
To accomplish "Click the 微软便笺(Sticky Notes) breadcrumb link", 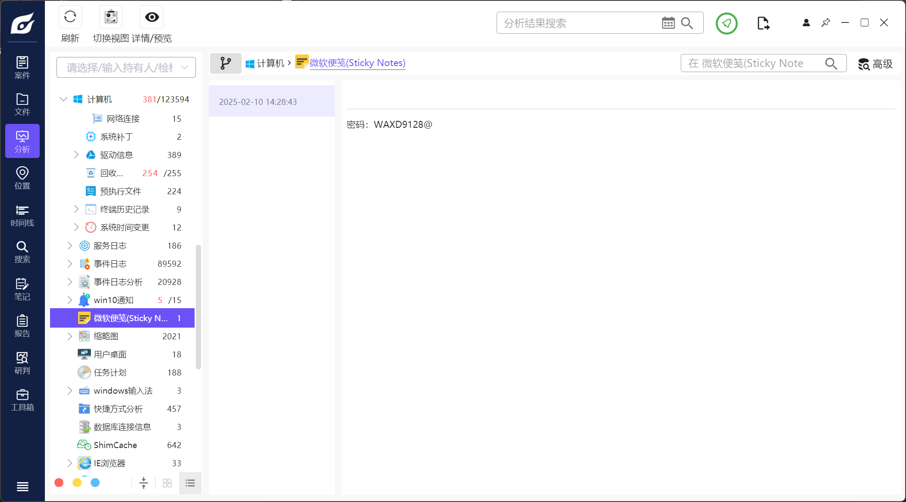I will [357, 63].
